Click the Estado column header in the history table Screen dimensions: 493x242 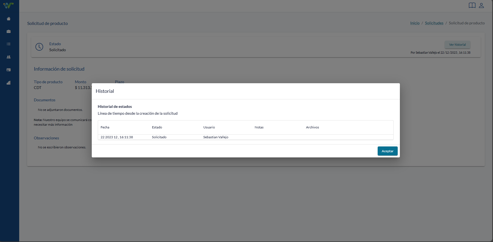click(x=157, y=127)
